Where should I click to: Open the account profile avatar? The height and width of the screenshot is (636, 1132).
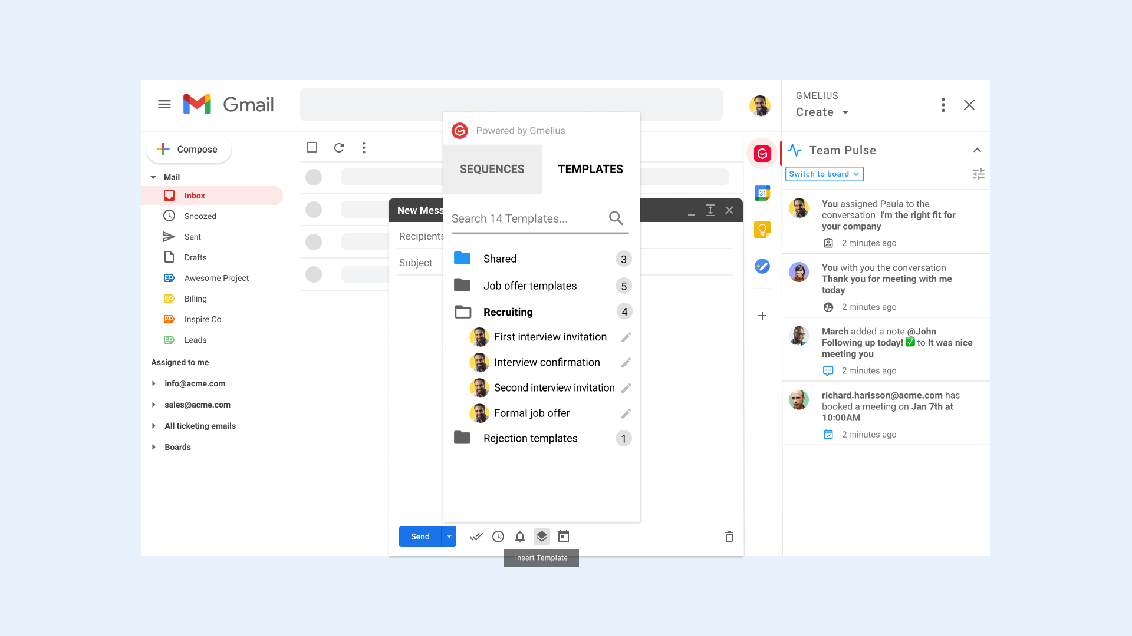(x=760, y=105)
